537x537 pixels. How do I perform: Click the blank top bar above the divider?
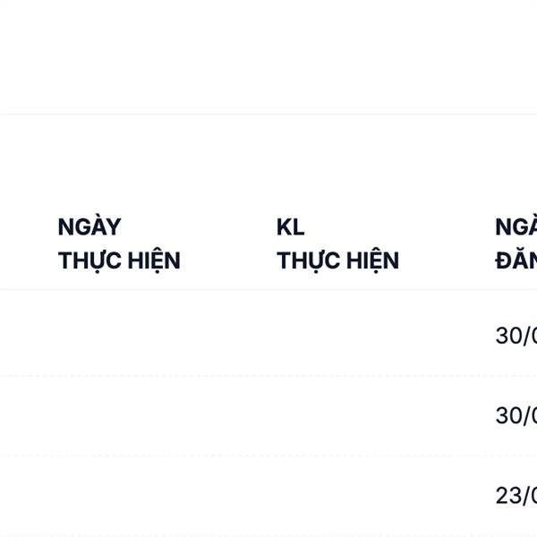(x=268, y=54)
